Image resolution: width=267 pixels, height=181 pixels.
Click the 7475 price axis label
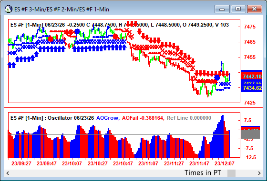click(x=250, y=27)
